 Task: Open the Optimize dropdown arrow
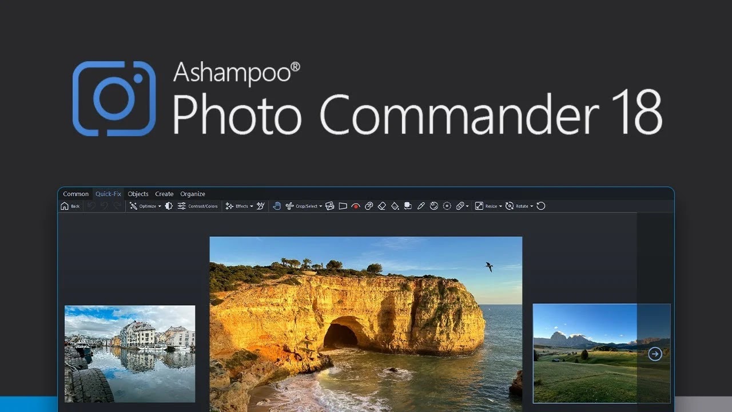point(160,207)
